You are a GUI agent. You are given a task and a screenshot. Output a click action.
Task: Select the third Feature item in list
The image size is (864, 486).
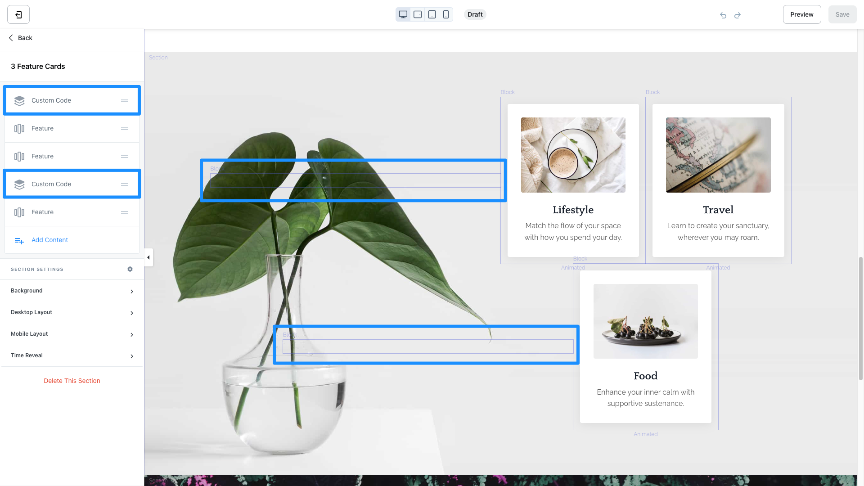pos(43,212)
